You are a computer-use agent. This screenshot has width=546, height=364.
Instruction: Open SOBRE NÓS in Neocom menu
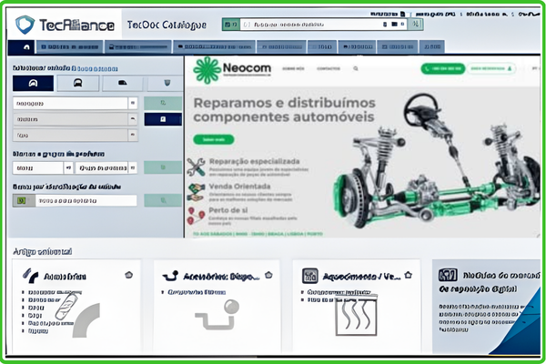tap(293, 68)
